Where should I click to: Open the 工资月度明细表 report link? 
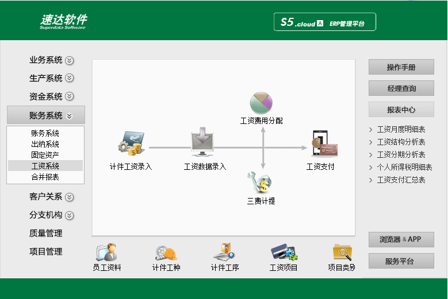[x=401, y=129]
